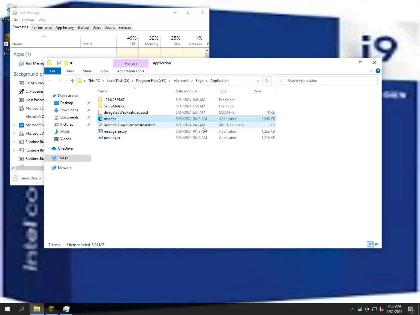
Task: Expand the Microsoft W process row
Action: [x=14, y=133]
